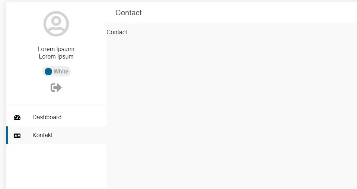Click the logout arrow icon
This screenshot has height=189, width=357.
[56, 88]
